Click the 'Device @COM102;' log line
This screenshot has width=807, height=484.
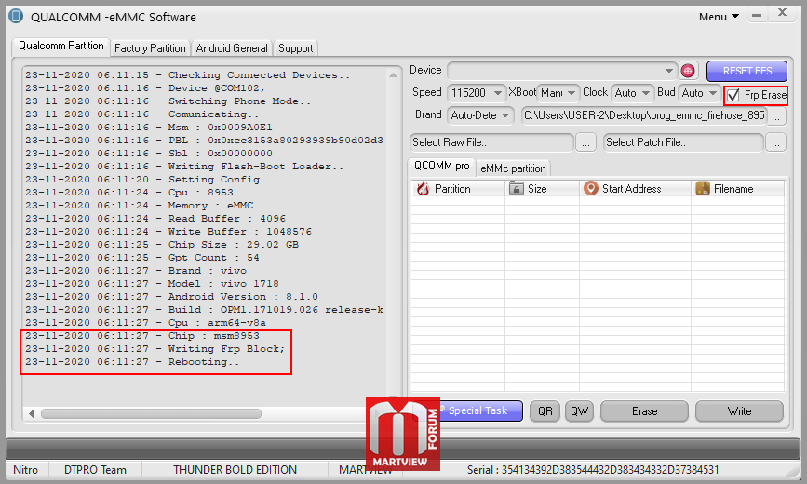pos(145,88)
